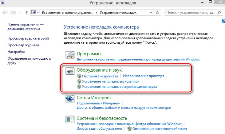
Task: Open the Programs category icon
Action: tap(70, 55)
